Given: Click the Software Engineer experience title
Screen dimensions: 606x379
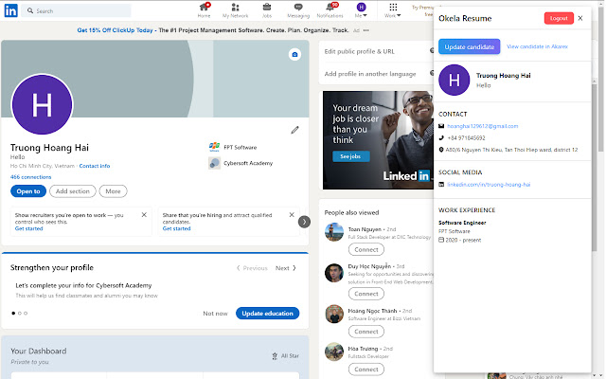Looking at the screenshot, I should (462, 223).
